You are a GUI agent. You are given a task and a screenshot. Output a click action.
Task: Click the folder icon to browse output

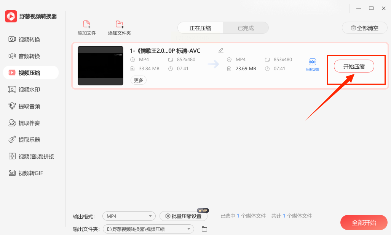pos(204,229)
